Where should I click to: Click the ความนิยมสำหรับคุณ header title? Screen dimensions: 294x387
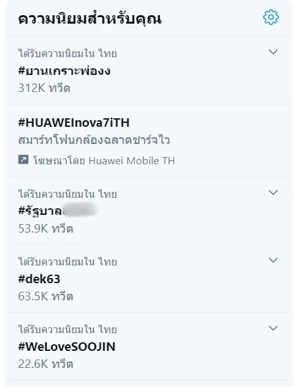(90, 19)
